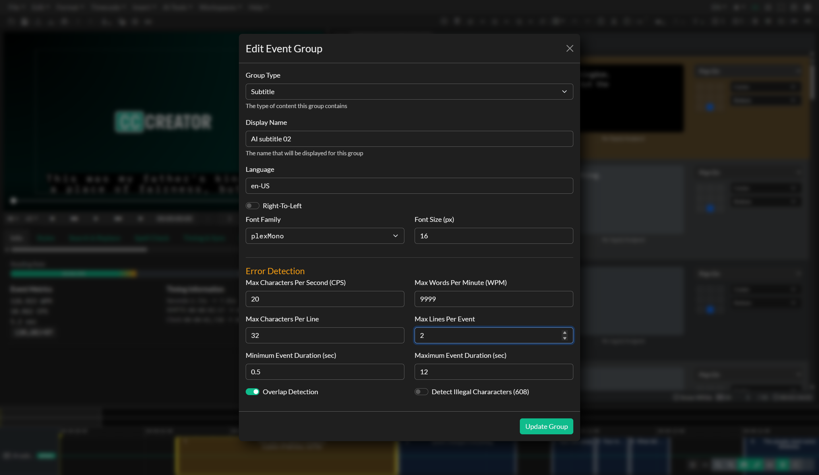Click the Display Name field
The image size is (819, 475).
[x=409, y=139]
